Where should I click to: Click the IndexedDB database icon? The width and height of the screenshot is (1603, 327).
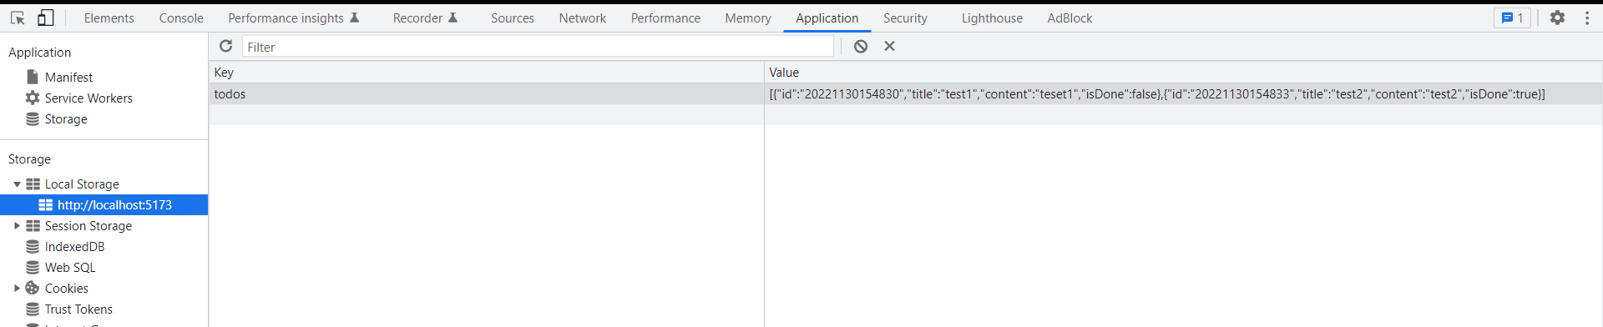coord(33,246)
